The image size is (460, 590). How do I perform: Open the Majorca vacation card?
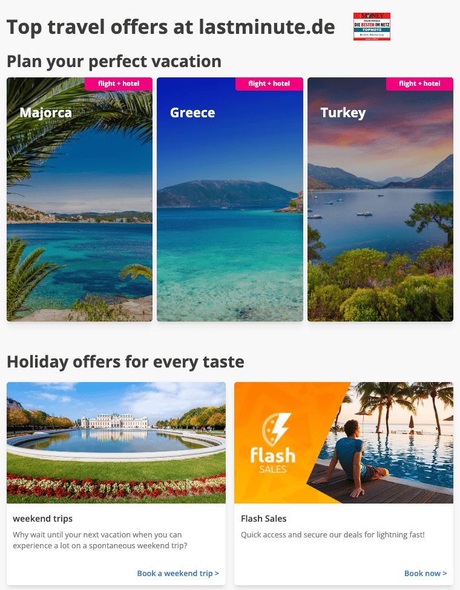(79, 199)
